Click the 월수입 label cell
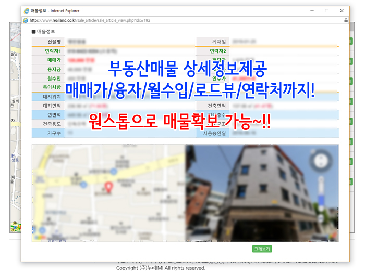 coord(48,79)
